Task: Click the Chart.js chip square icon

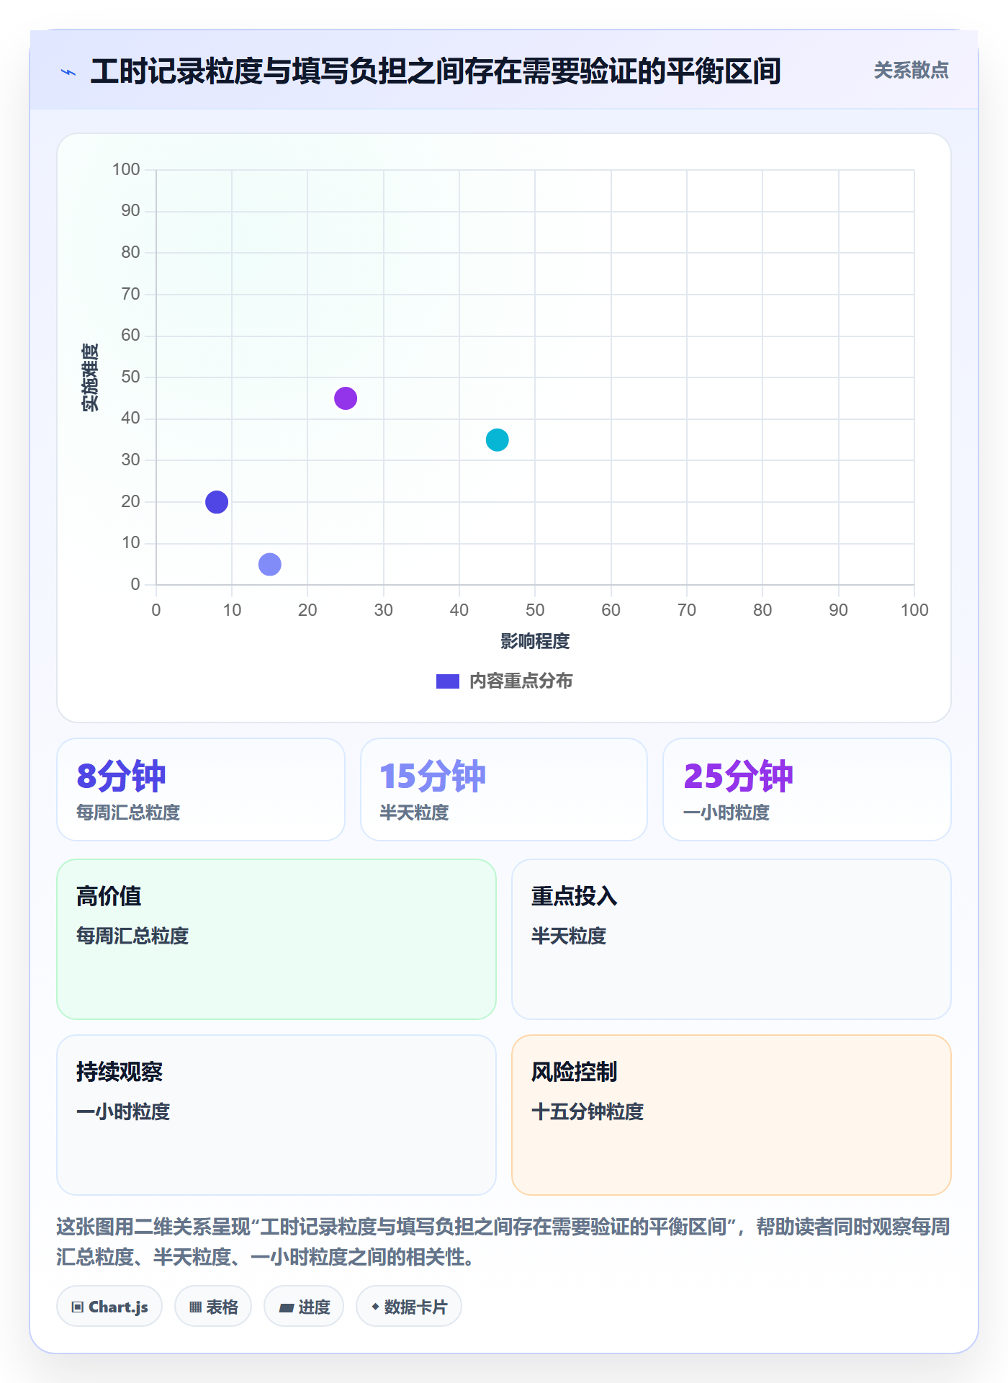Action: [78, 1307]
